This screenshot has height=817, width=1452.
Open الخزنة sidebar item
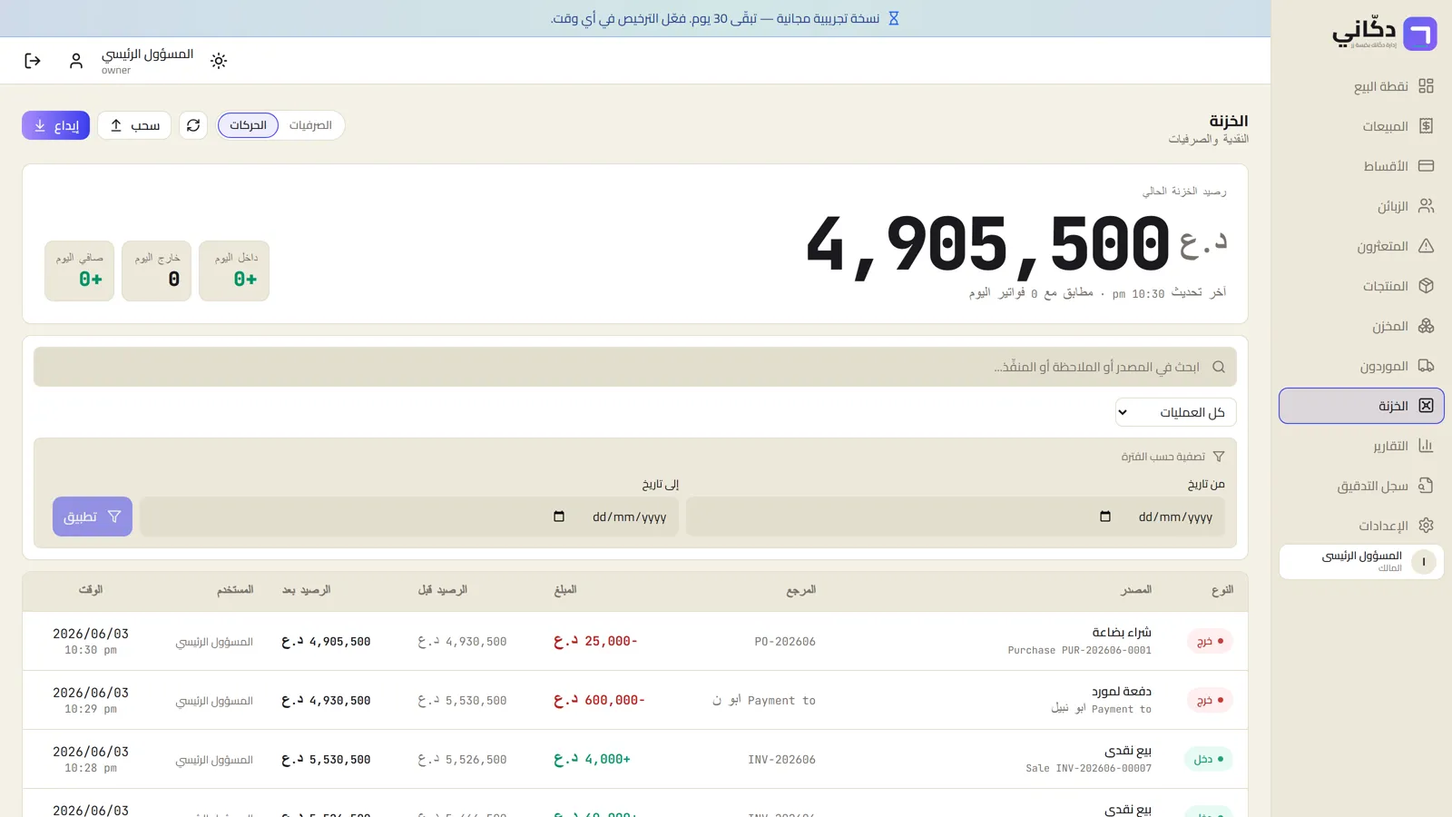click(1361, 406)
